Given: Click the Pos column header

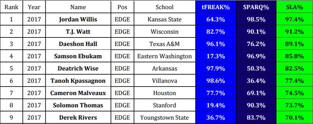Looking at the screenshot, I should tap(122, 7).
